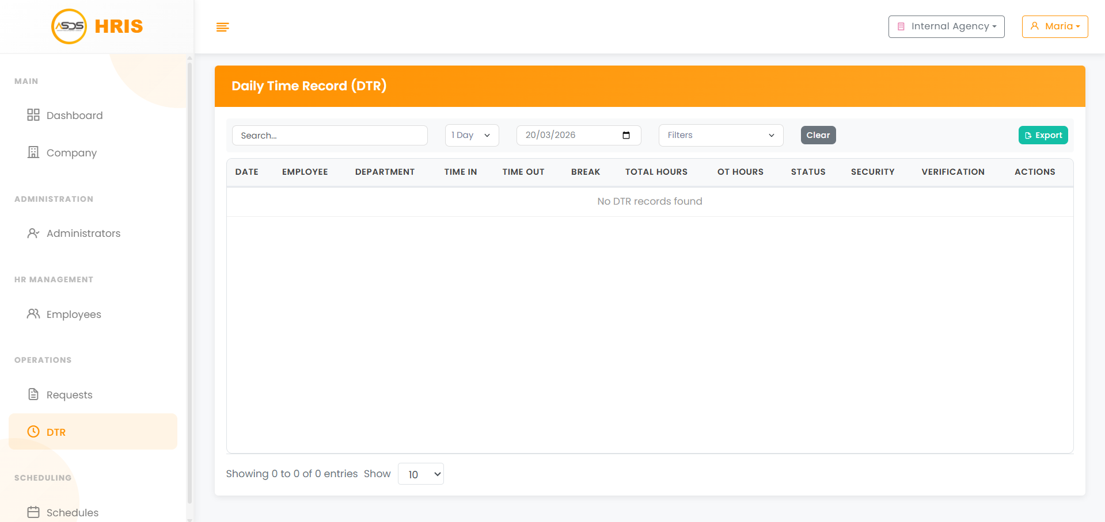Image resolution: width=1105 pixels, height=522 pixels.
Task: Click the Employees people icon
Action: pyautogui.click(x=33, y=314)
